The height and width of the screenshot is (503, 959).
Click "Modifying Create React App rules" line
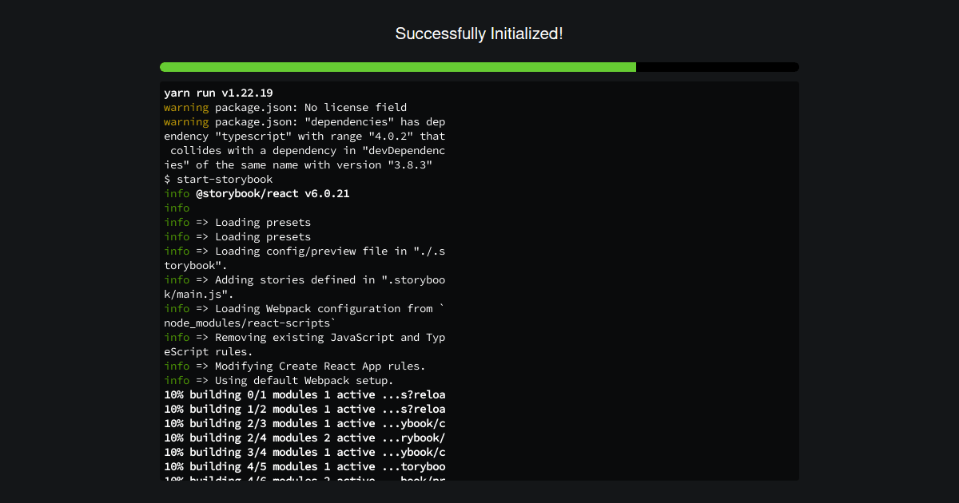295,366
